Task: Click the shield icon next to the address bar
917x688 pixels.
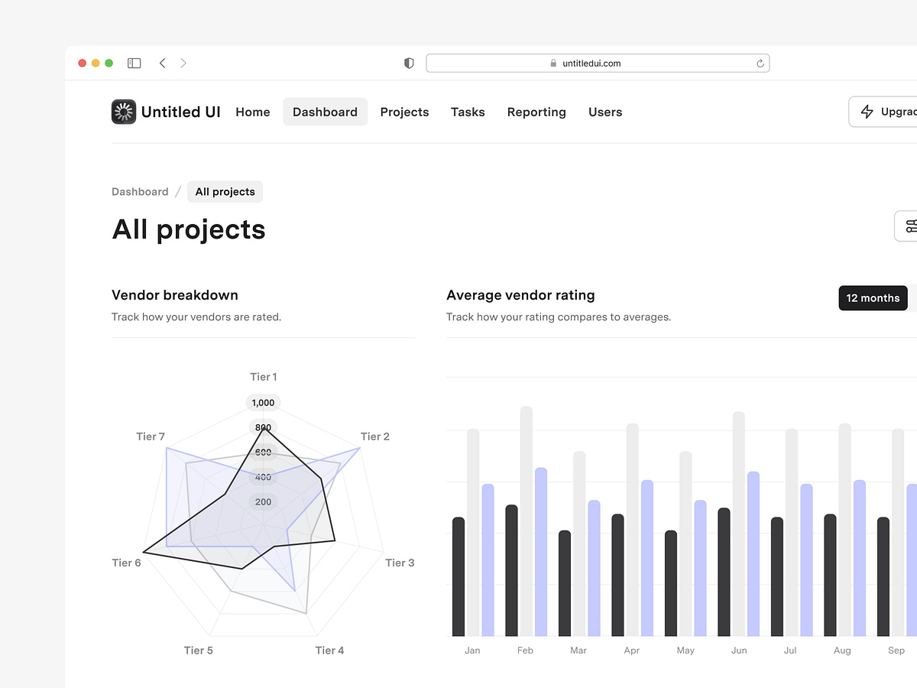Action: (408, 63)
